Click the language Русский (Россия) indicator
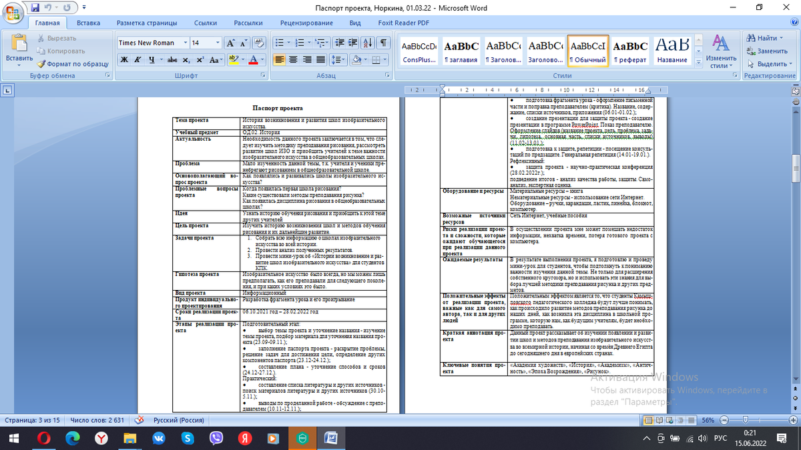This screenshot has height=450, width=801. pos(179,421)
